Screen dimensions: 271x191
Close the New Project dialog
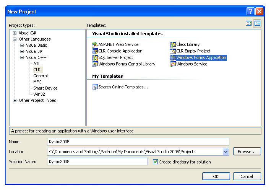(259, 11)
